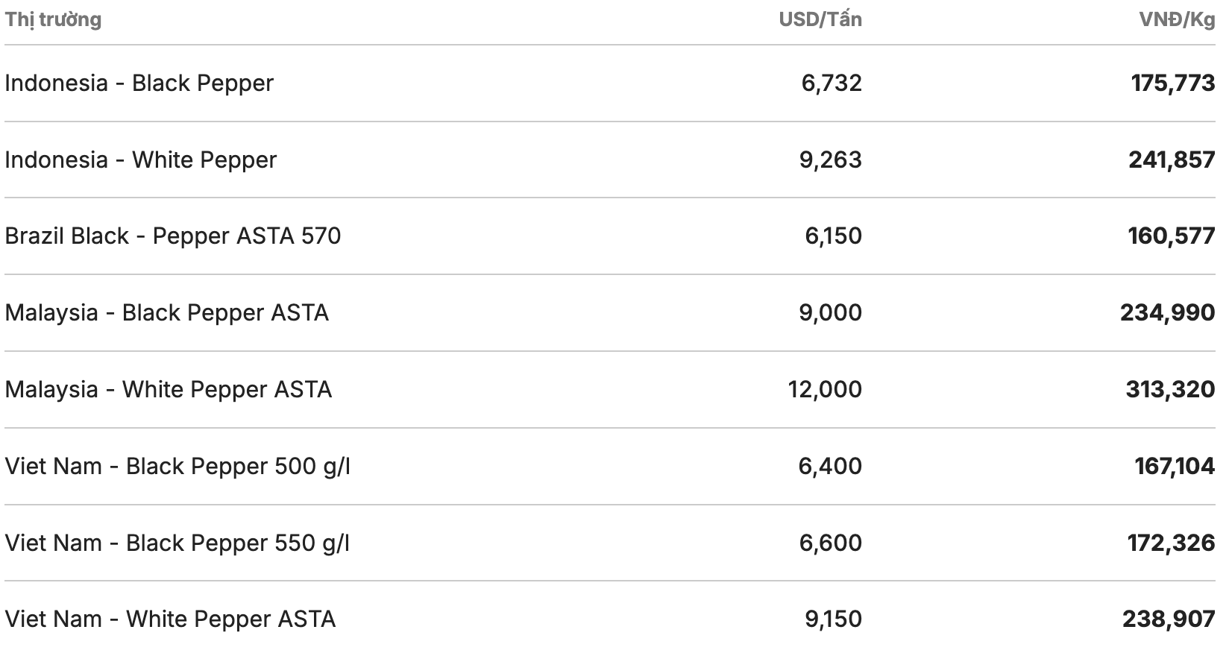Click the 234,990 VNĐ price value
The image size is (1229, 656).
click(1167, 312)
